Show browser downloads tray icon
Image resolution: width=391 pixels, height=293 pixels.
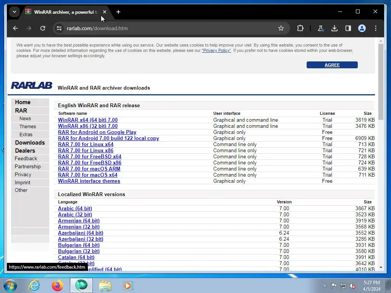(x=334, y=28)
